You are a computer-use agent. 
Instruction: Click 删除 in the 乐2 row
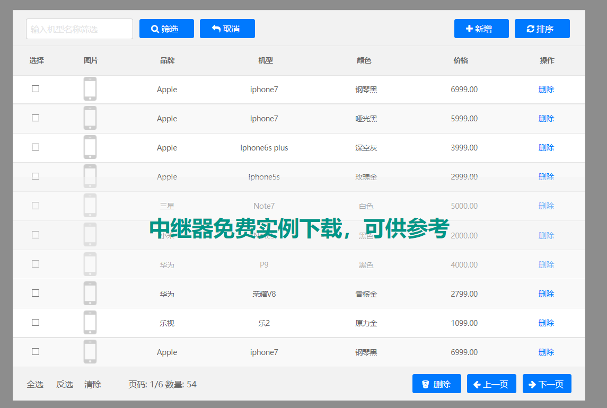pyautogui.click(x=546, y=323)
